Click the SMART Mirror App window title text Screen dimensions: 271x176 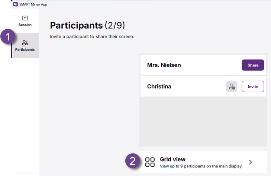tap(33, 4)
